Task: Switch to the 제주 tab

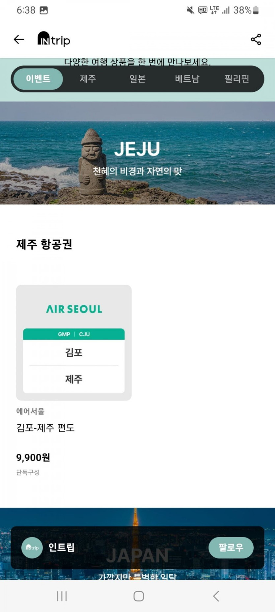Action: pyautogui.click(x=88, y=79)
